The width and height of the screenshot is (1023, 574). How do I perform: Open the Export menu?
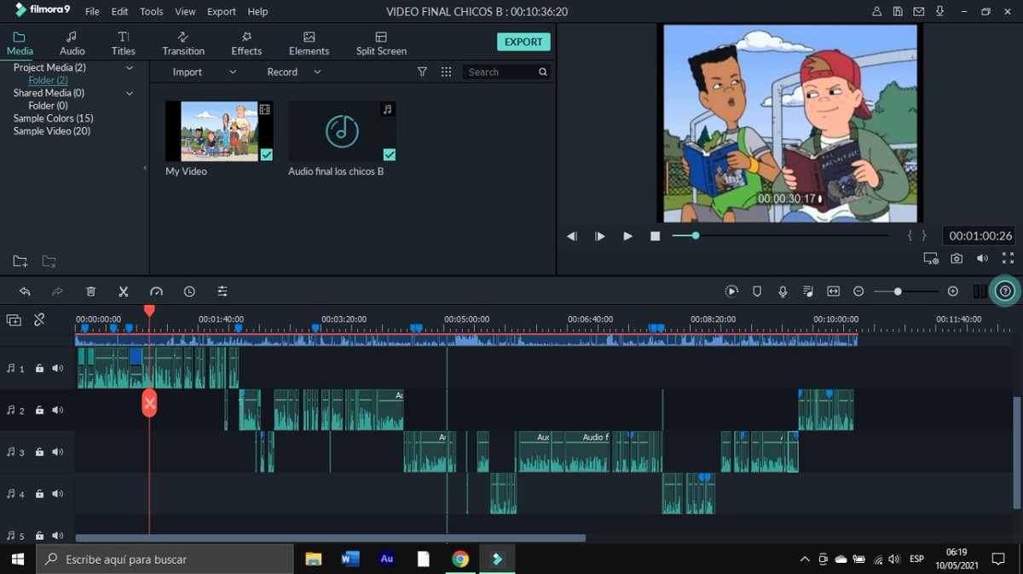coord(222,12)
